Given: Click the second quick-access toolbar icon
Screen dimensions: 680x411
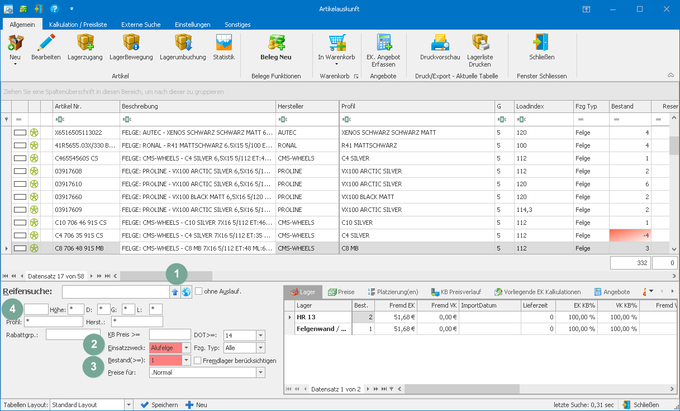Looking at the screenshot, I should click(23, 9).
